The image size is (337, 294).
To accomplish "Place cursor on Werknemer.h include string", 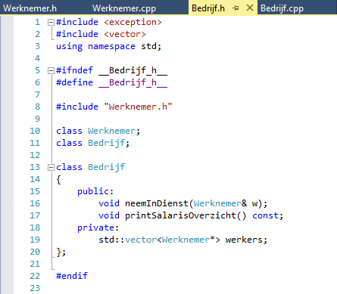I will [138, 107].
